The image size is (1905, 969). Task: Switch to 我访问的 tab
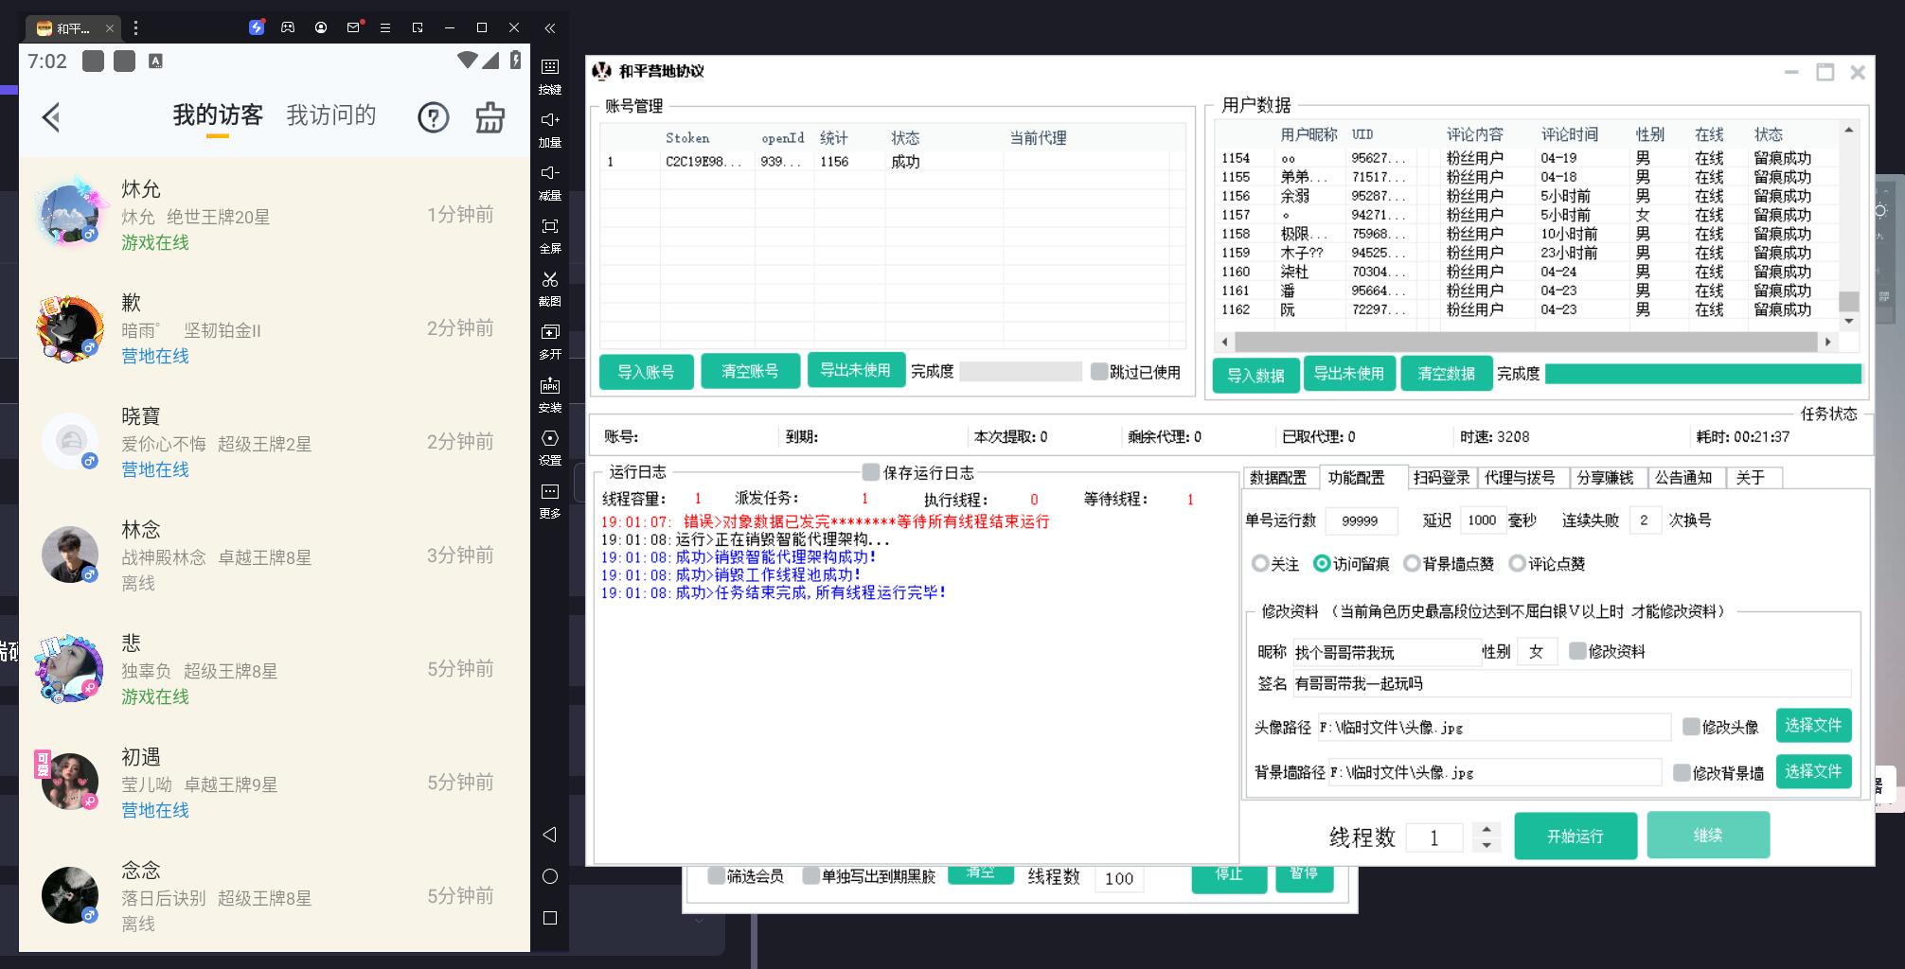click(331, 115)
